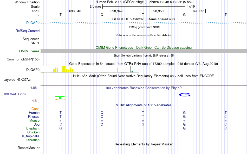247x154 pixels.
Task: Click the black DLGAP2 GTEx expression label
Action: pyautogui.click(x=33, y=70)
